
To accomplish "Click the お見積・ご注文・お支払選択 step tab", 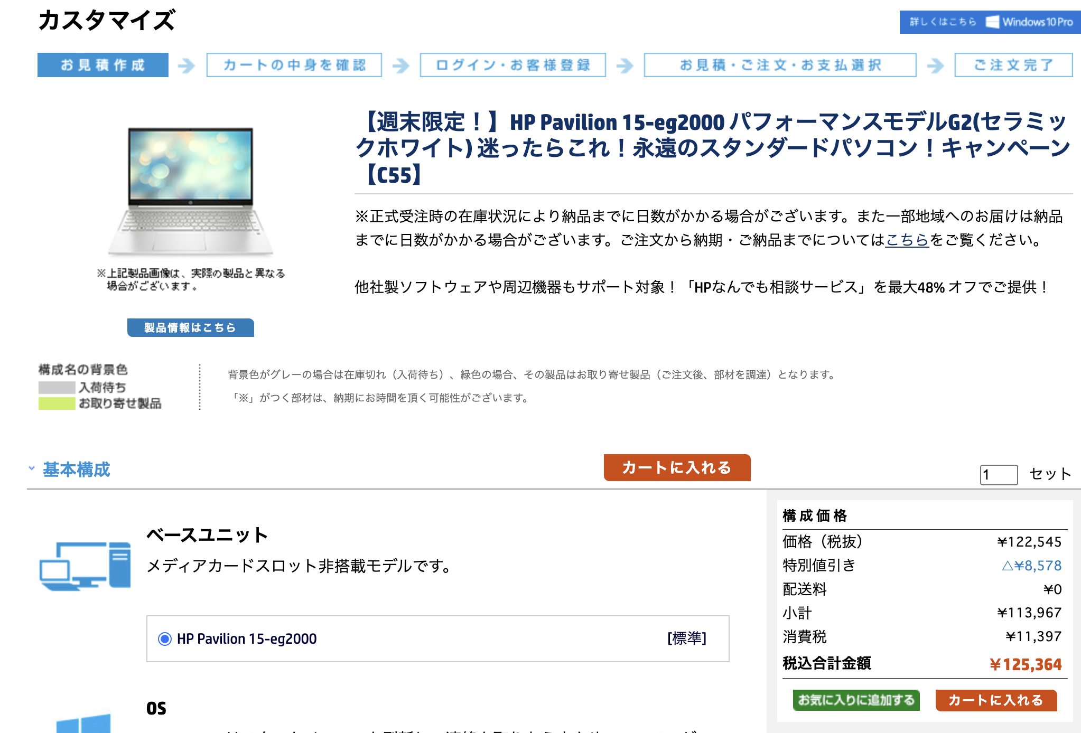I will (780, 65).
